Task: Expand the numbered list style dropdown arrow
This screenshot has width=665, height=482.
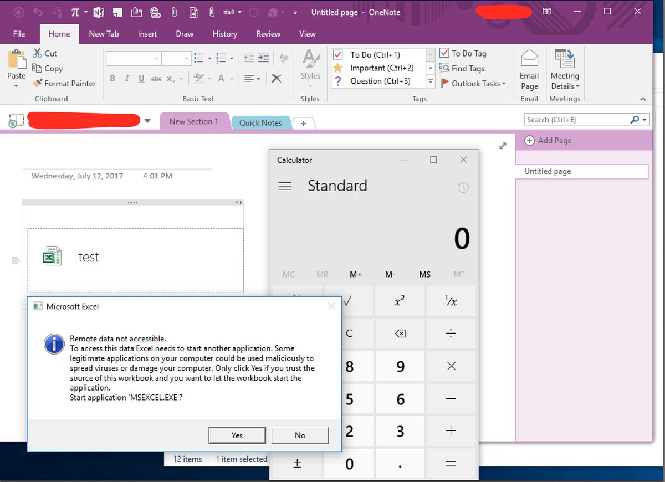Action: coord(232,58)
